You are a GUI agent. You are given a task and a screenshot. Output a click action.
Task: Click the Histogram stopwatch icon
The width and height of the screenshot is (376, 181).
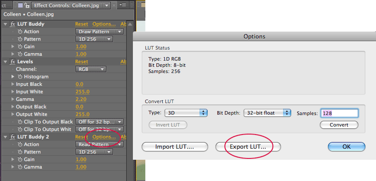pos(20,77)
